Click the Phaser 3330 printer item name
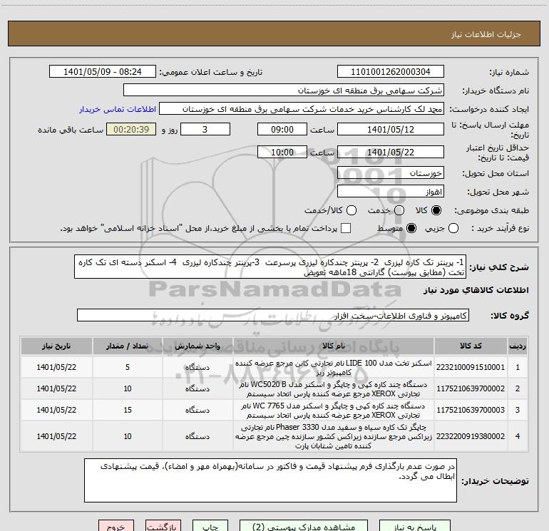This screenshot has height=531, width=549. 334,436
